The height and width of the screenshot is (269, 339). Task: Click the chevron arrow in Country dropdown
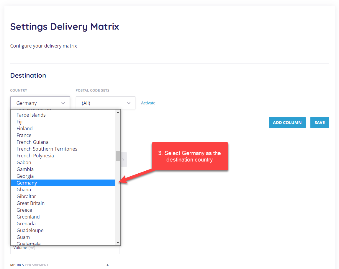(x=63, y=103)
